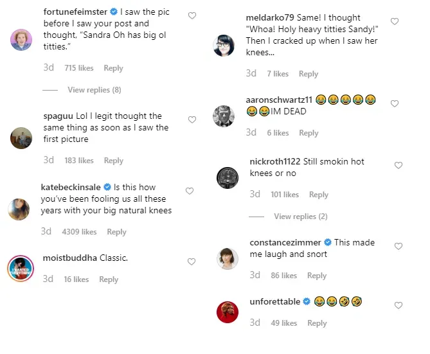
Task: Open fortunefeimster's profile picture
Action: 21,40
